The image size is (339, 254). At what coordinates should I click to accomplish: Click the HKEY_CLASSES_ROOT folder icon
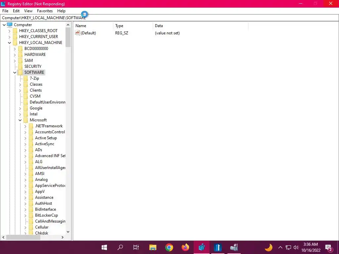15,31
